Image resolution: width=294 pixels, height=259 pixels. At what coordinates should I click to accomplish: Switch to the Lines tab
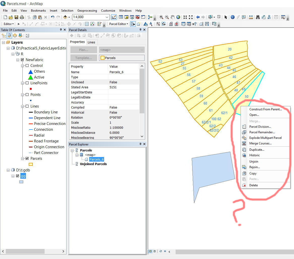pos(91,42)
